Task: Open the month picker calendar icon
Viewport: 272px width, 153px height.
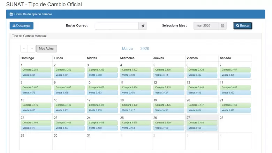Action: [222, 26]
